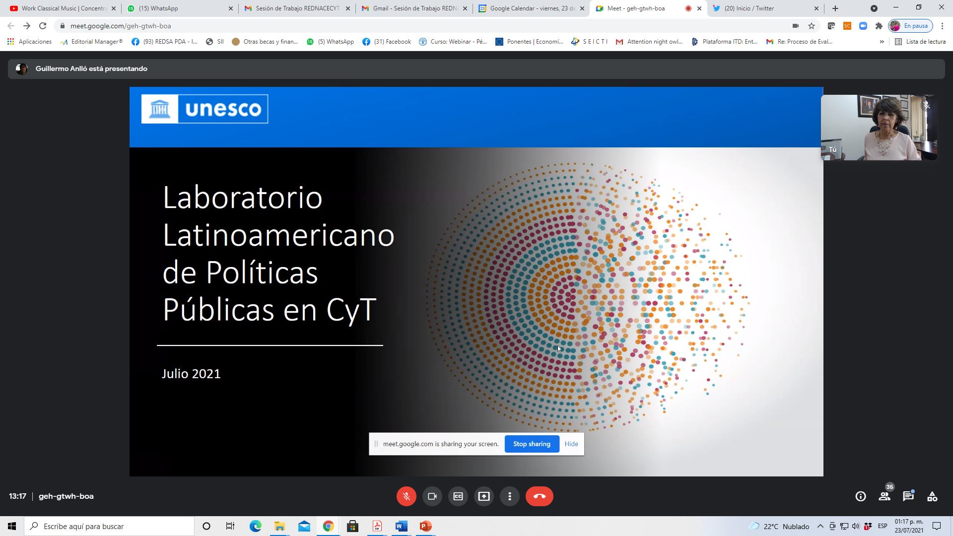Hide the screen sharing notification bar

pos(571,444)
